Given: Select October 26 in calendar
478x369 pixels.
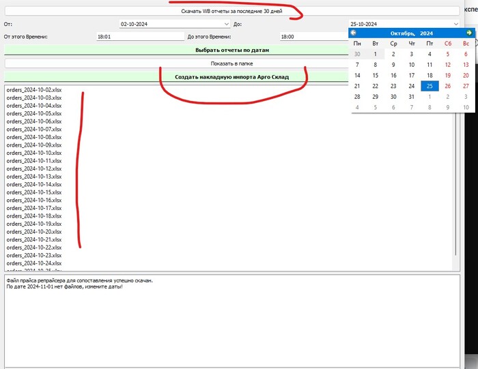Looking at the screenshot, I should tap(447, 86).
